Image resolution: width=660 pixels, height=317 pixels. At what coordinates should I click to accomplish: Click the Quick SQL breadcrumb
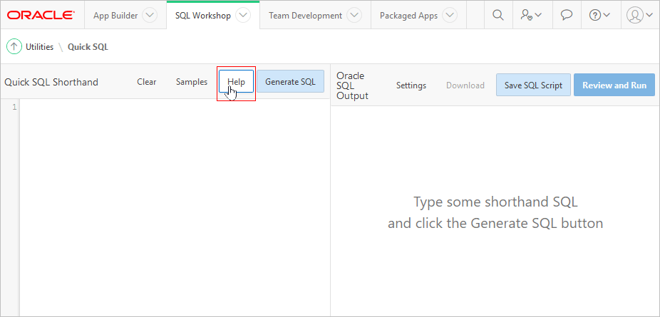pyautogui.click(x=88, y=47)
